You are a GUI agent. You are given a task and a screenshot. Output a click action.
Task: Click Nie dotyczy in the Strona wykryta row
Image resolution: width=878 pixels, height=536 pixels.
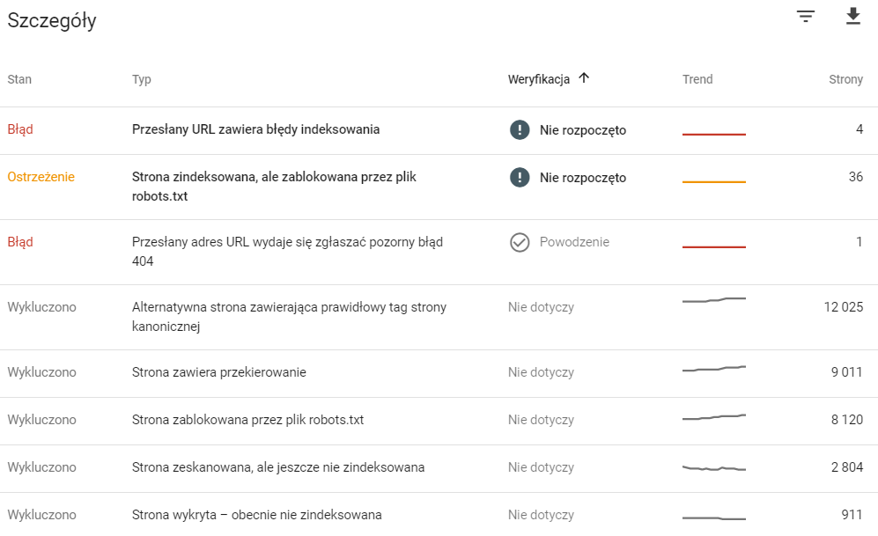[x=541, y=515]
